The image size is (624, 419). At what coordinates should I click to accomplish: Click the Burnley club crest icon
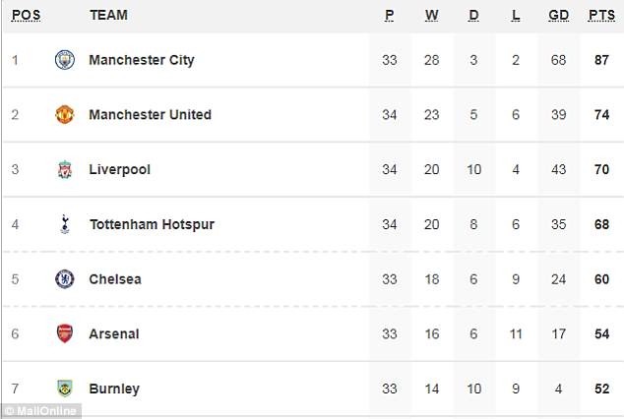(x=64, y=389)
